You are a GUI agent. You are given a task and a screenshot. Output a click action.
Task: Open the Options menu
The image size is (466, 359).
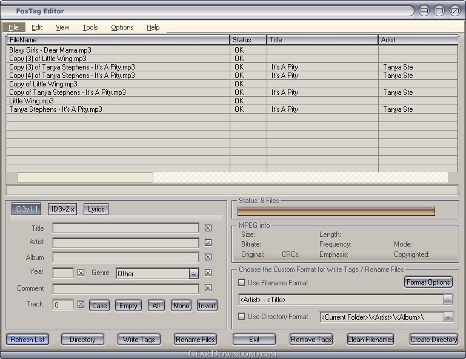(122, 27)
